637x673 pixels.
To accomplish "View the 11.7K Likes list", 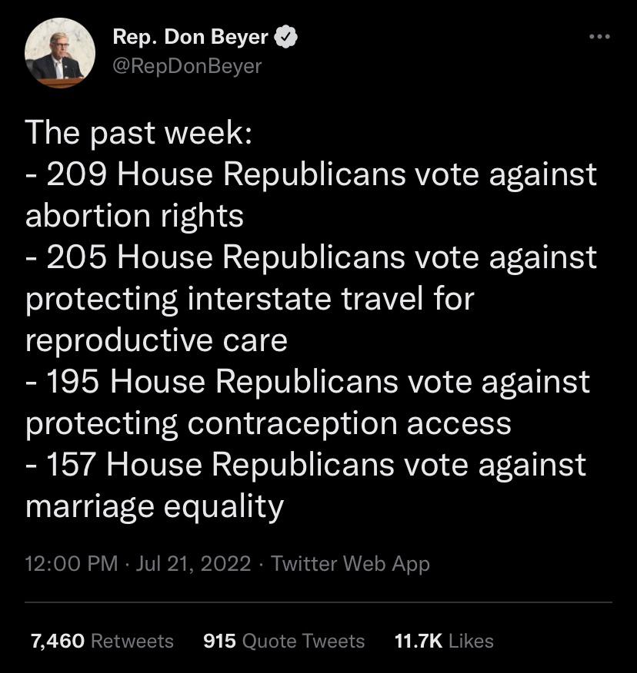I will click(444, 641).
